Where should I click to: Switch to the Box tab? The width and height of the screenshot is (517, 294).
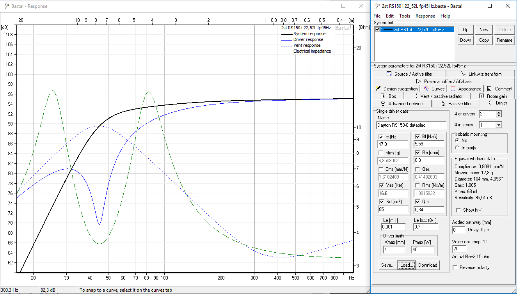click(x=388, y=96)
